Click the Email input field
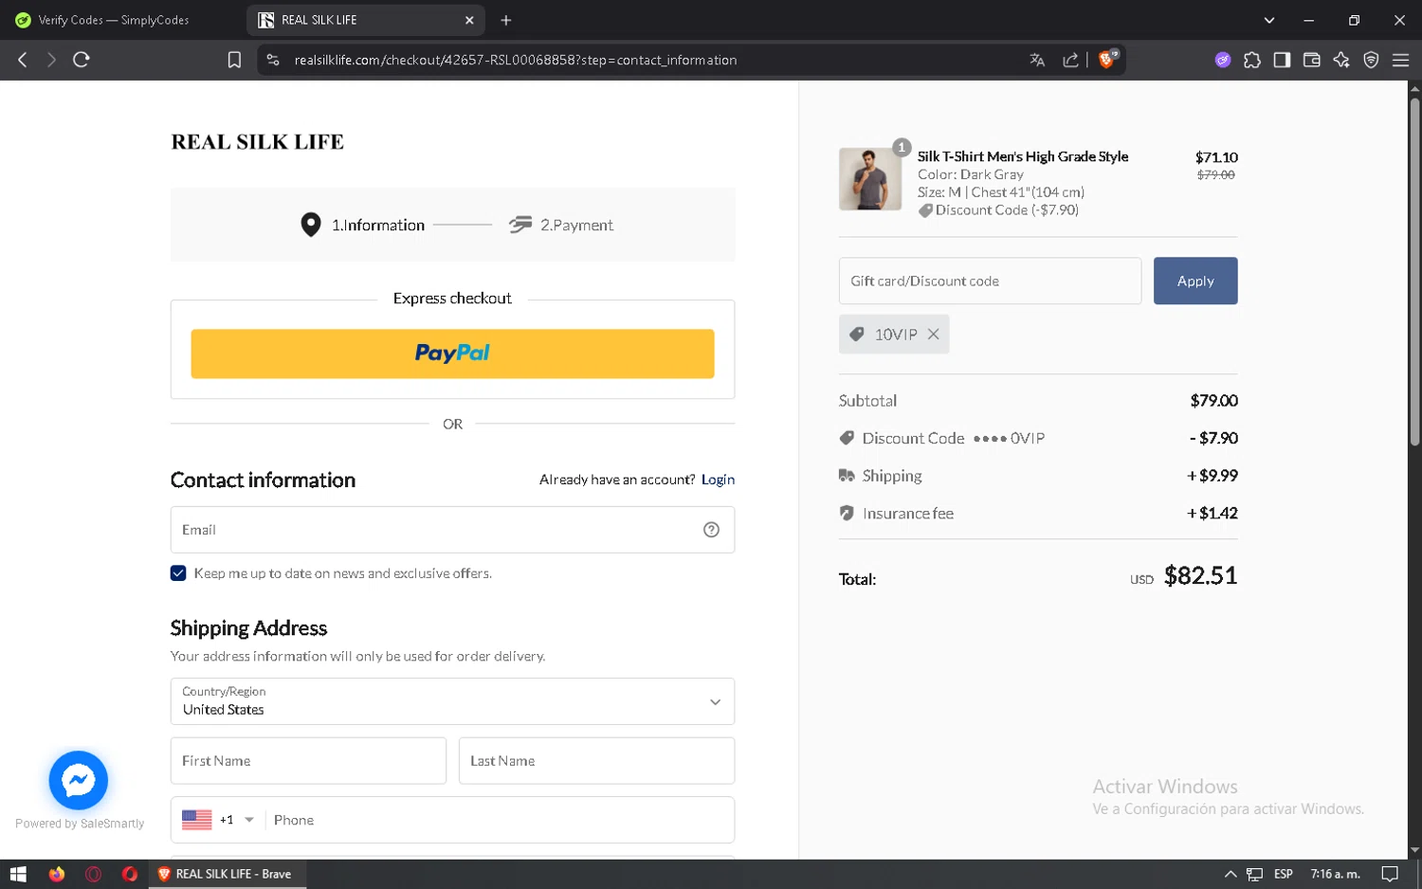Viewport: 1422px width, 889px height. point(452,530)
